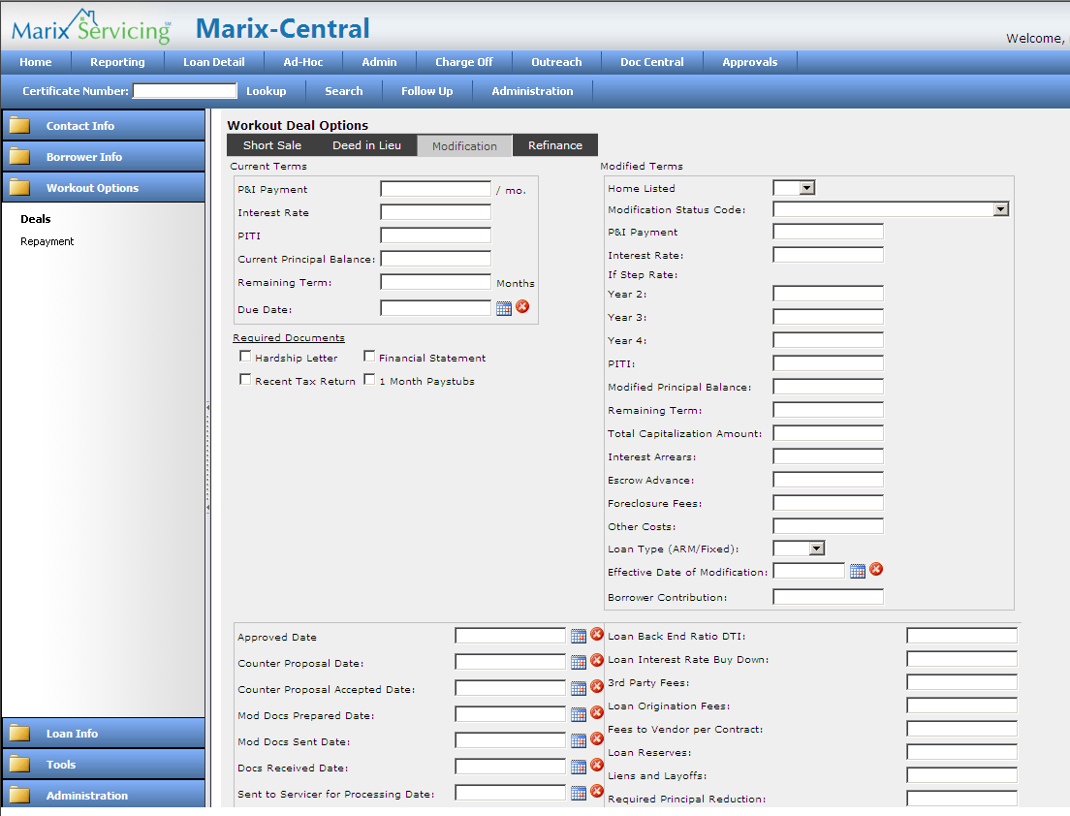Screen dimensions: 1070x816
Task: Click the Borrower Contribution input field
Action: 828,597
